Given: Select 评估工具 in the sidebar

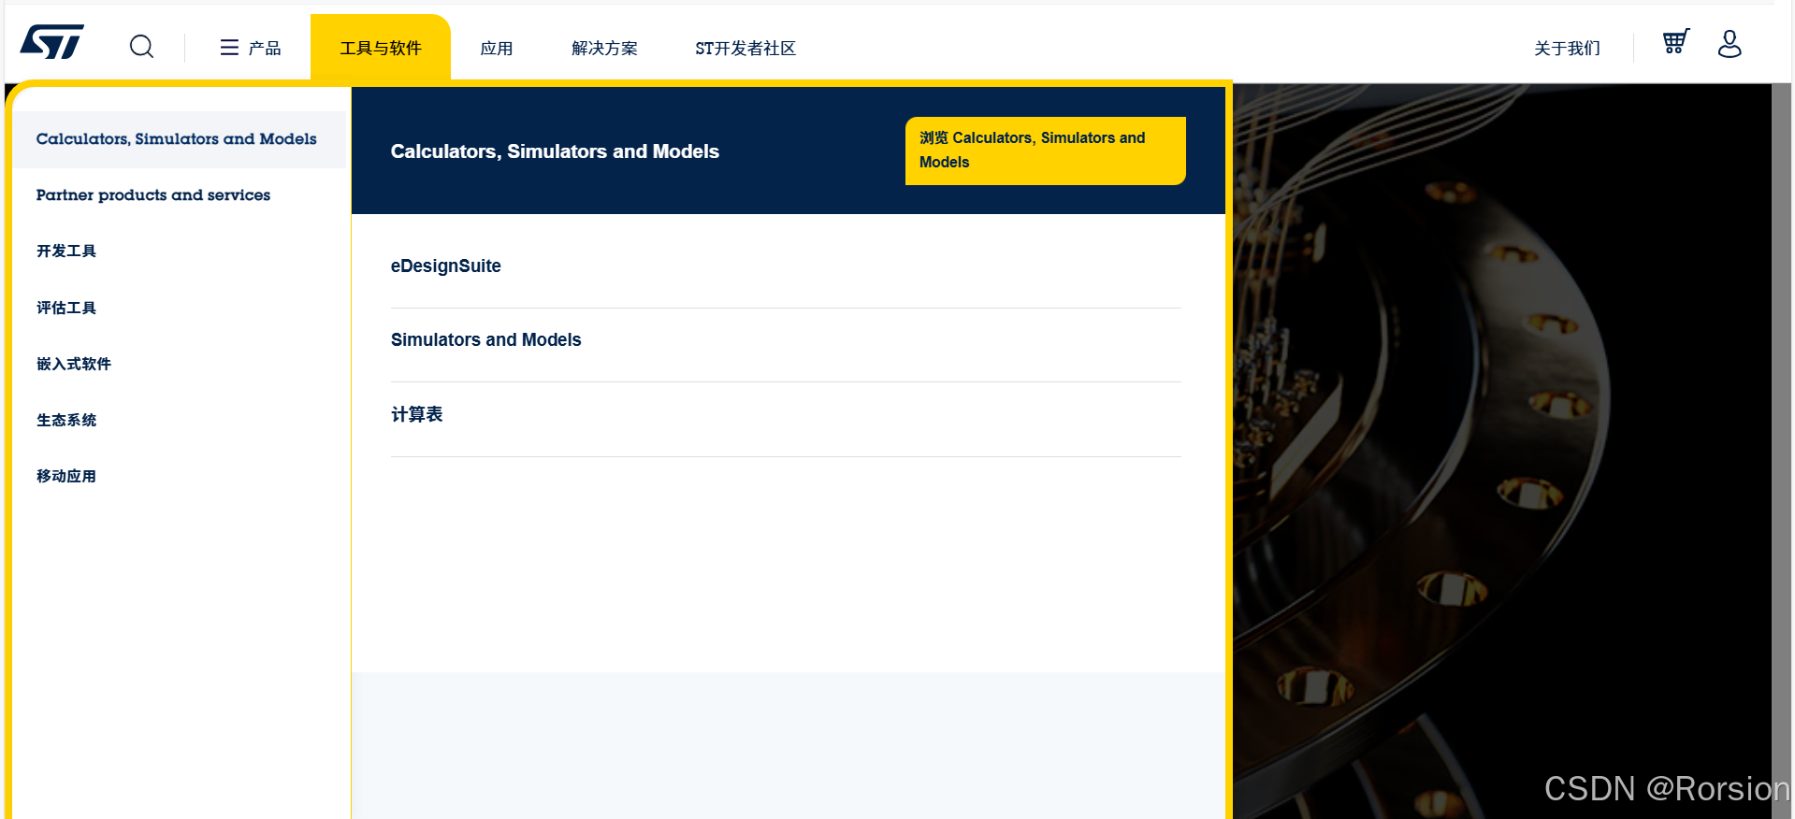Looking at the screenshot, I should [x=66, y=308].
